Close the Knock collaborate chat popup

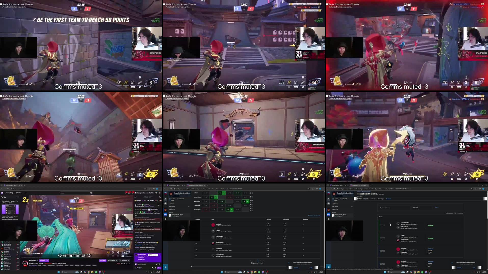pyautogui.click(x=159, y=255)
